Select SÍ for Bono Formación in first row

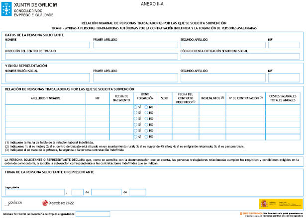[135, 107]
